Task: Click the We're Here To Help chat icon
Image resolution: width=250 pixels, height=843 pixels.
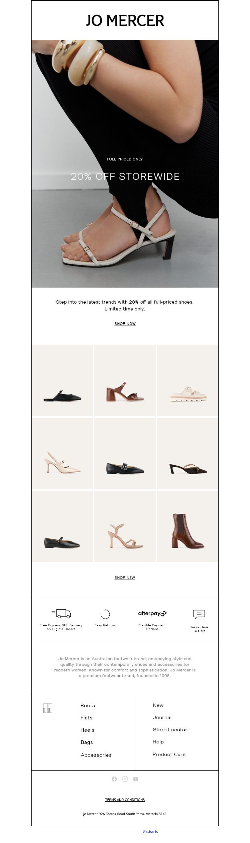Action: (199, 614)
